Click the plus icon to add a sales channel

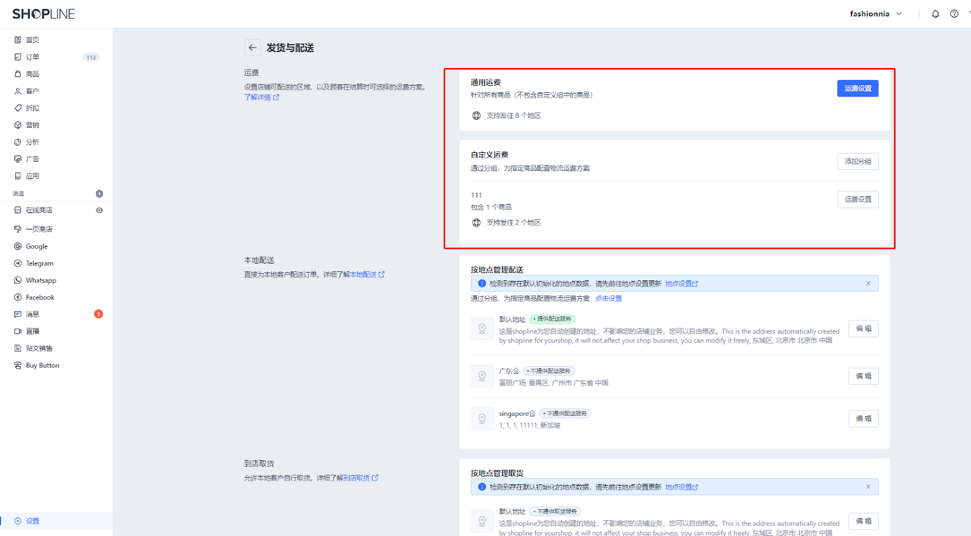pyautogui.click(x=100, y=194)
